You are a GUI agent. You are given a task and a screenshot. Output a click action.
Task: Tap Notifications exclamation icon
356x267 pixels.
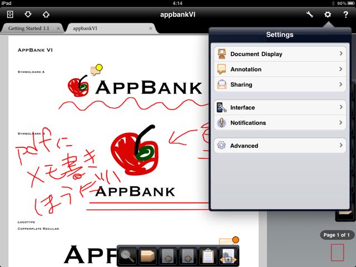tap(221, 122)
